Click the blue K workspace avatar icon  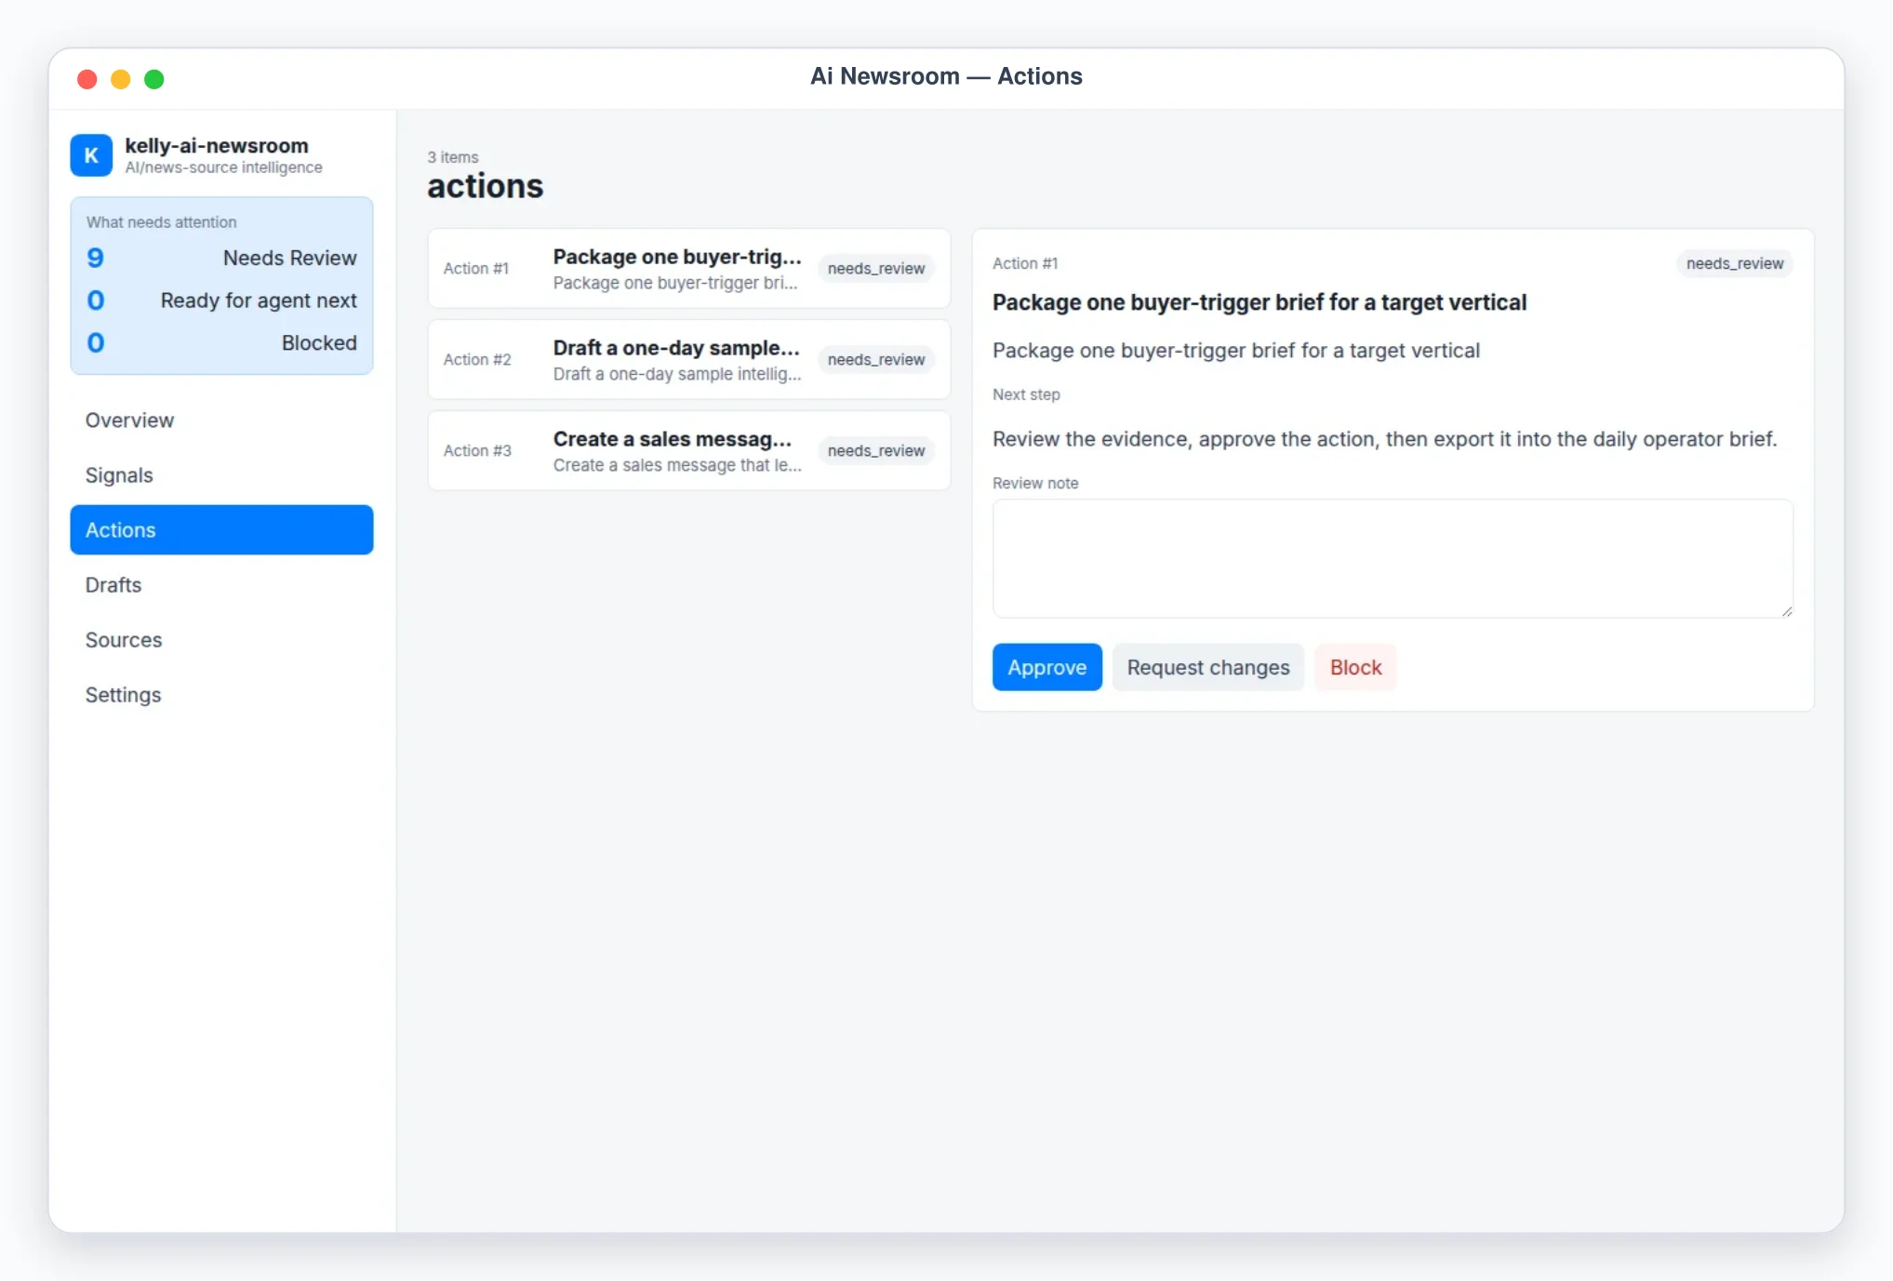(91, 155)
